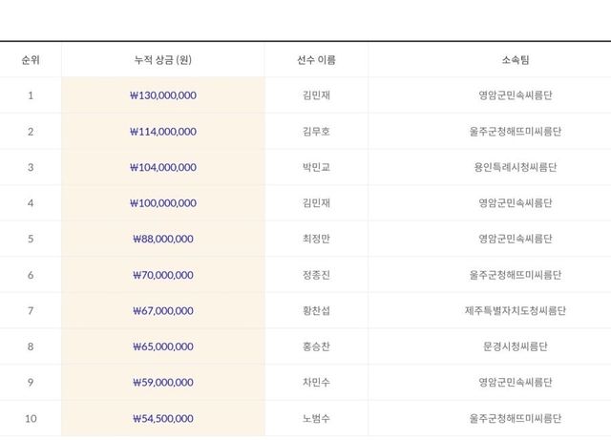611x440 pixels.
Task: Click player name 박민교
Action: tap(317, 167)
